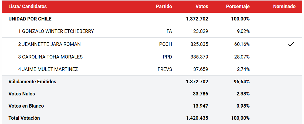Screen dimensions: 304x124
Task: Click the Votos Nulos row label
Action: tap(22, 94)
